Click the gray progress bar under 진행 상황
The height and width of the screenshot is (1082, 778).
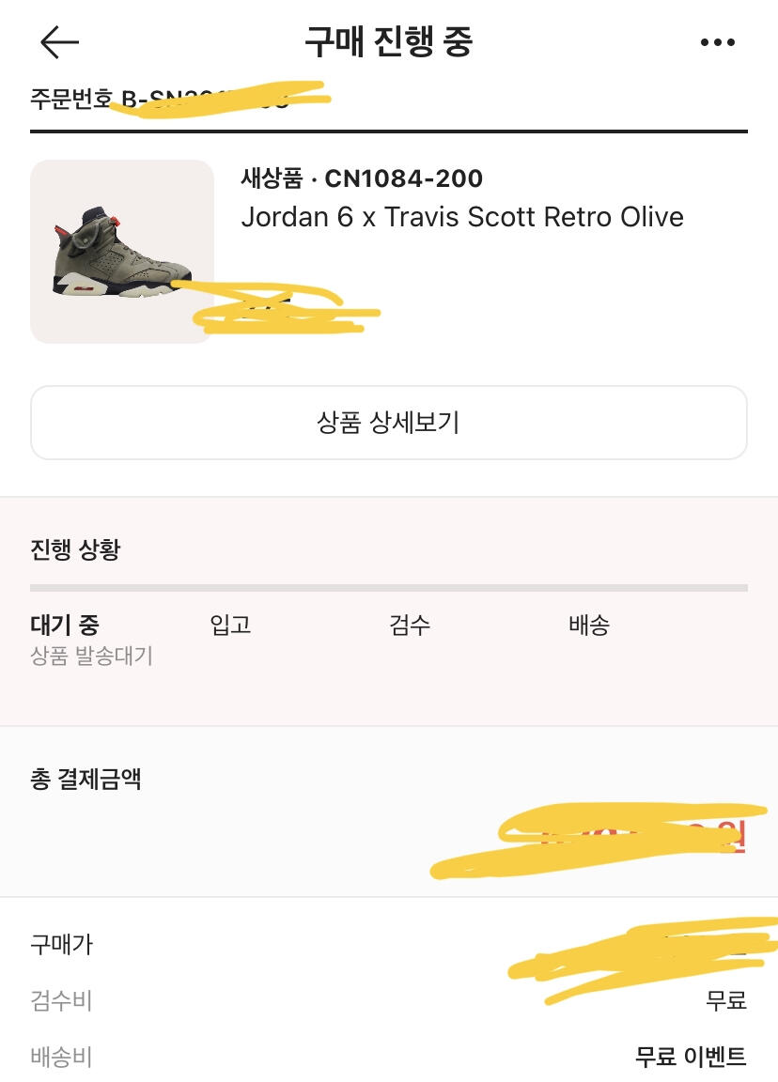[x=389, y=588]
